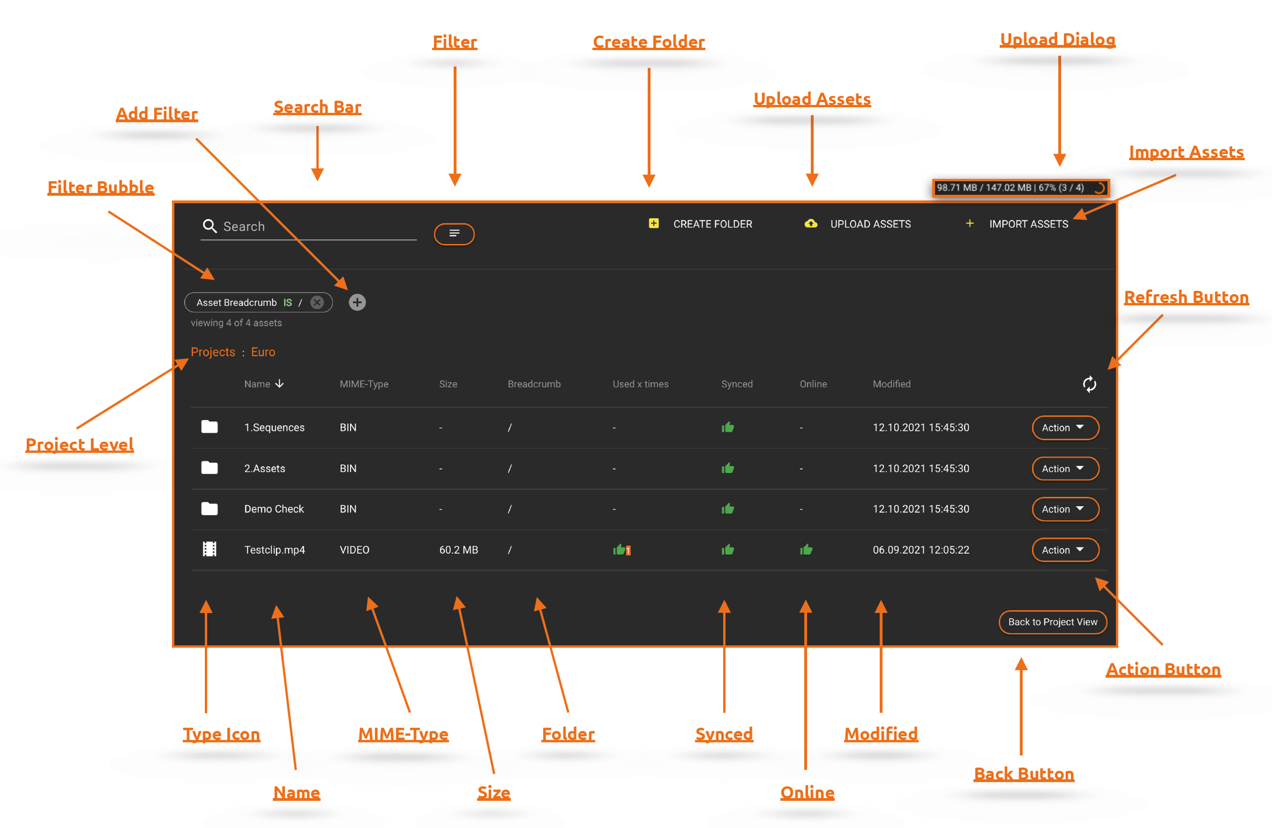Image resolution: width=1272 pixels, height=828 pixels.
Task: Open Action dropdown for 1.Sequences
Action: [1064, 427]
